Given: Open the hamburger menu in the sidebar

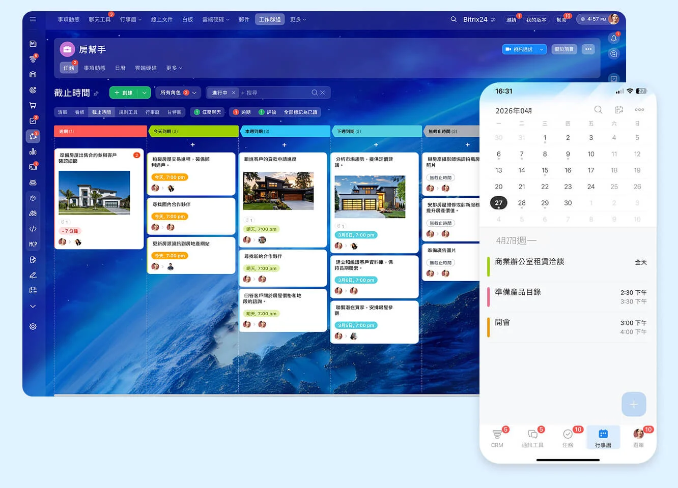Looking at the screenshot, I should [33, 19].
